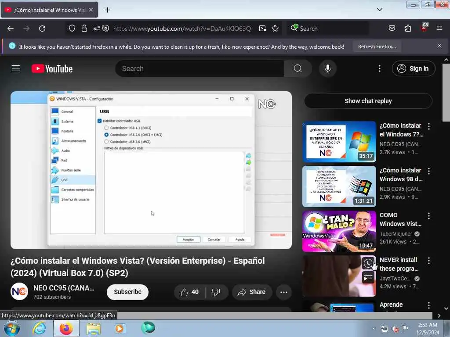Open options for the Aprende video
The height and width of the screenshot is (337, 450).
click(x=429, y=305)
